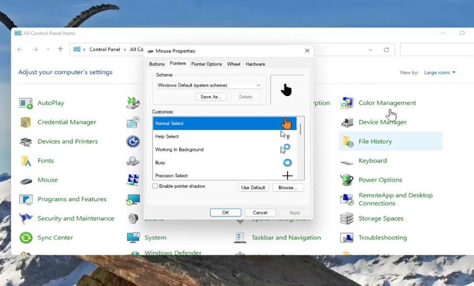Open the Scheme dropdown in Mouse Properties
This screenshot has height=286, width=474.
click(x=209, y=85)
